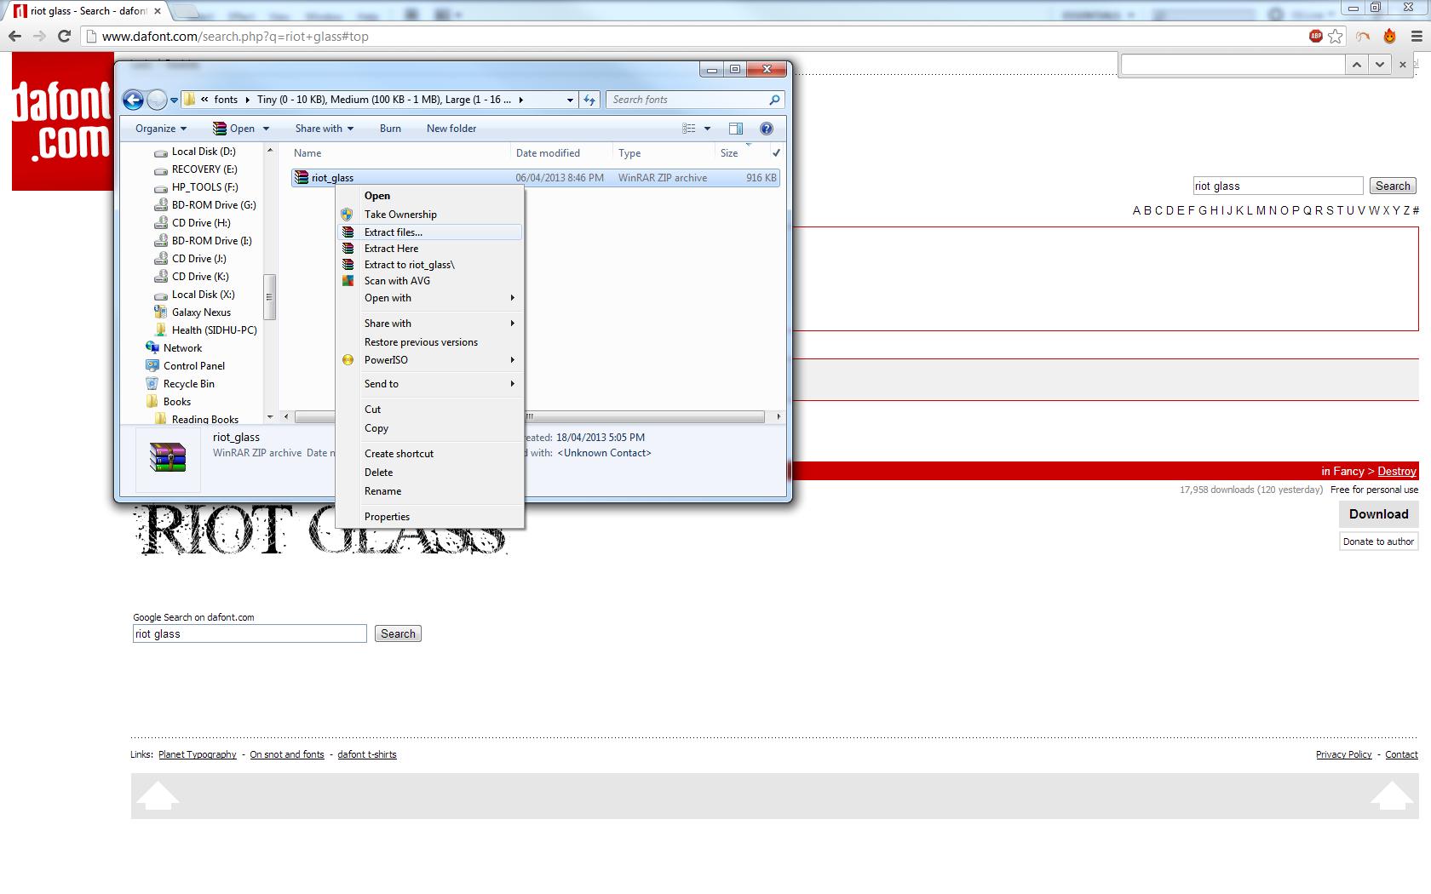Click the Adblock Plus ABP icon
Viewport: 1431px width, 894px height.
(x=1316, y=36)
